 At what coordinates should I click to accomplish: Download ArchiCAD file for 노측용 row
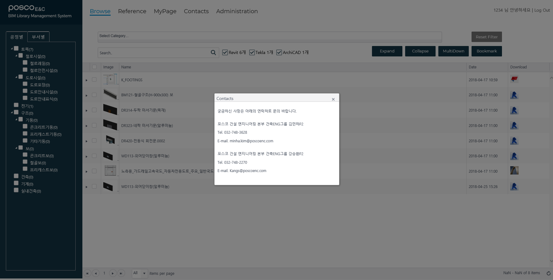pyautogui.click(x=514, y=170)
